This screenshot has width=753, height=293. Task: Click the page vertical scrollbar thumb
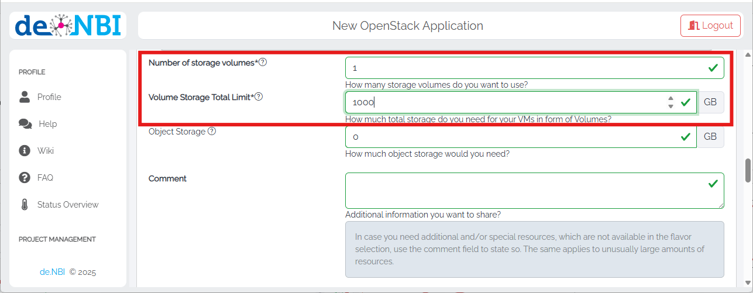point(748,170)
